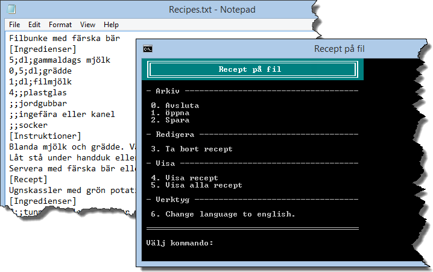This screenshot has height=272, width=433.
Task: Click the 'Visa' section heading in console
Action: tap(165, 163)
